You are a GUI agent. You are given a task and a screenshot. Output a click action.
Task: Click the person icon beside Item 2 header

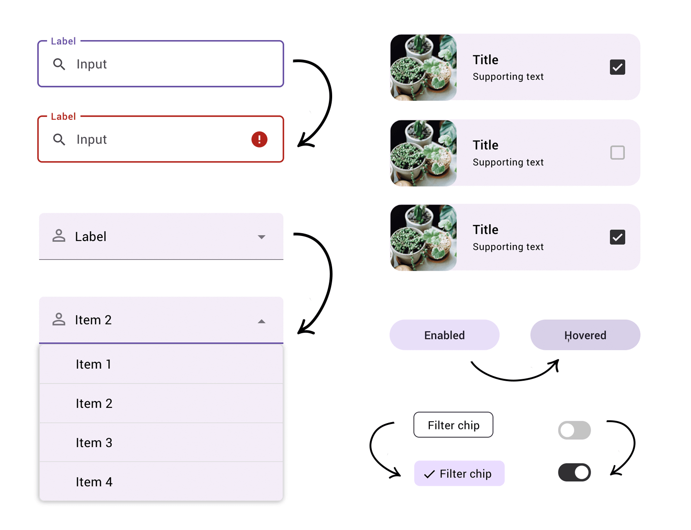pyautogui.click(x=59, y=319)
